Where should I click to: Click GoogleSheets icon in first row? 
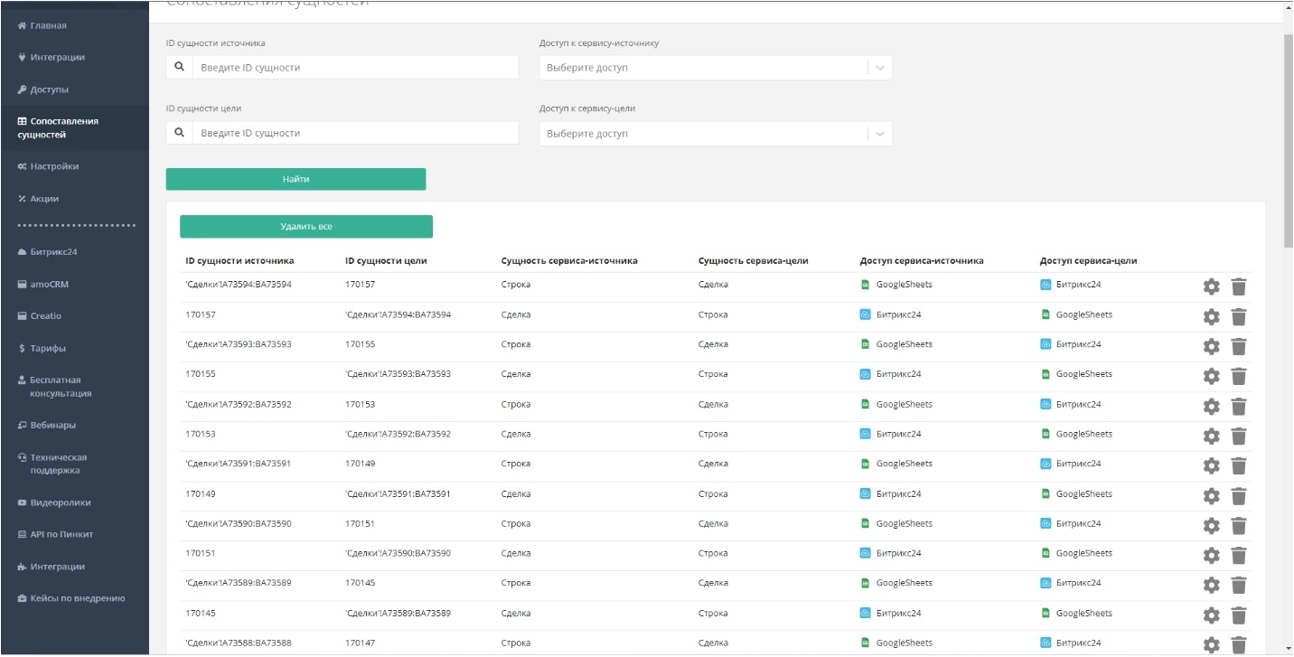point(865,285)
